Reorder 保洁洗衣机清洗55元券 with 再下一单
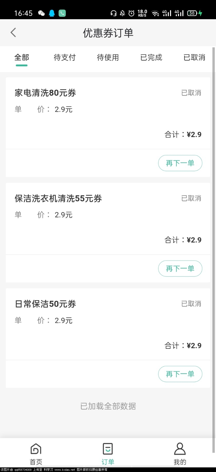216x472 pixels. (180, 268)
